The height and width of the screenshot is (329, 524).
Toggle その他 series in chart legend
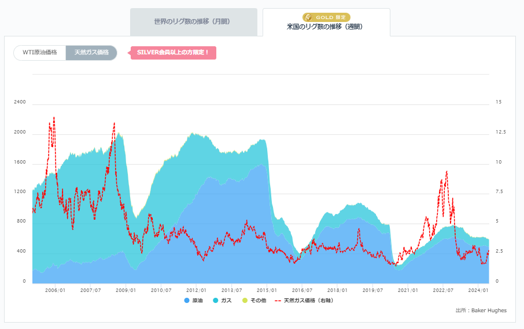[254, 301]
